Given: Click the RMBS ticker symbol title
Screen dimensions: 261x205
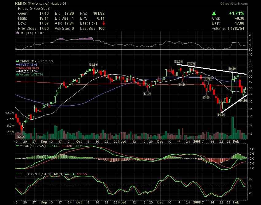Looking at the screenshot, I should (x=21, y=3).
